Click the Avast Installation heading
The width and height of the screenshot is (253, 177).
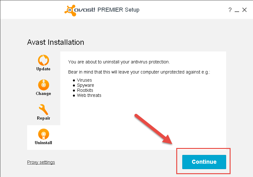pos(56,42)
